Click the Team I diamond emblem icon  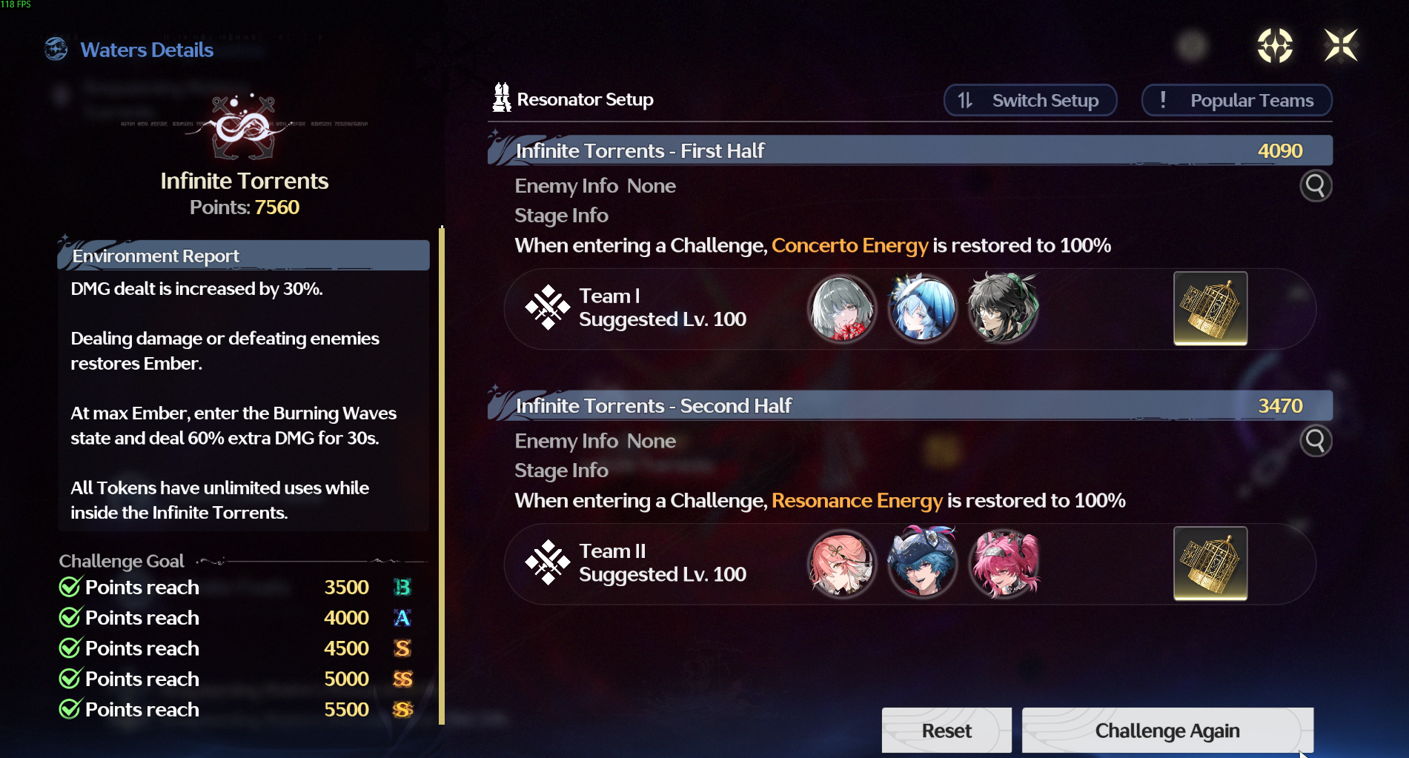(547, 307)
